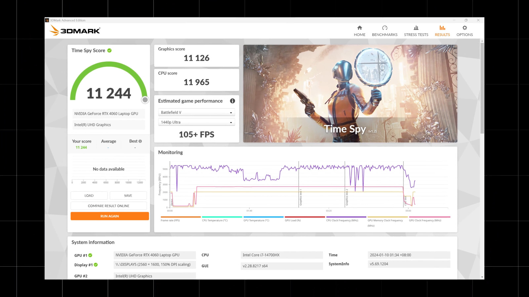This screenshot has height=297, width=529.
Task: Open the Home tab icon
Action: click(360, 28)
